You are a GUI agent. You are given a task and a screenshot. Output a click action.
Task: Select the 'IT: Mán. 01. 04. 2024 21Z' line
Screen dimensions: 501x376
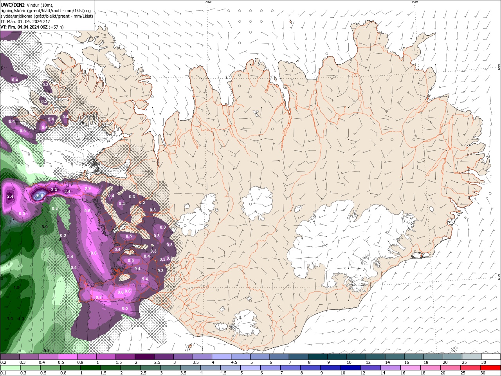[25, 22]
